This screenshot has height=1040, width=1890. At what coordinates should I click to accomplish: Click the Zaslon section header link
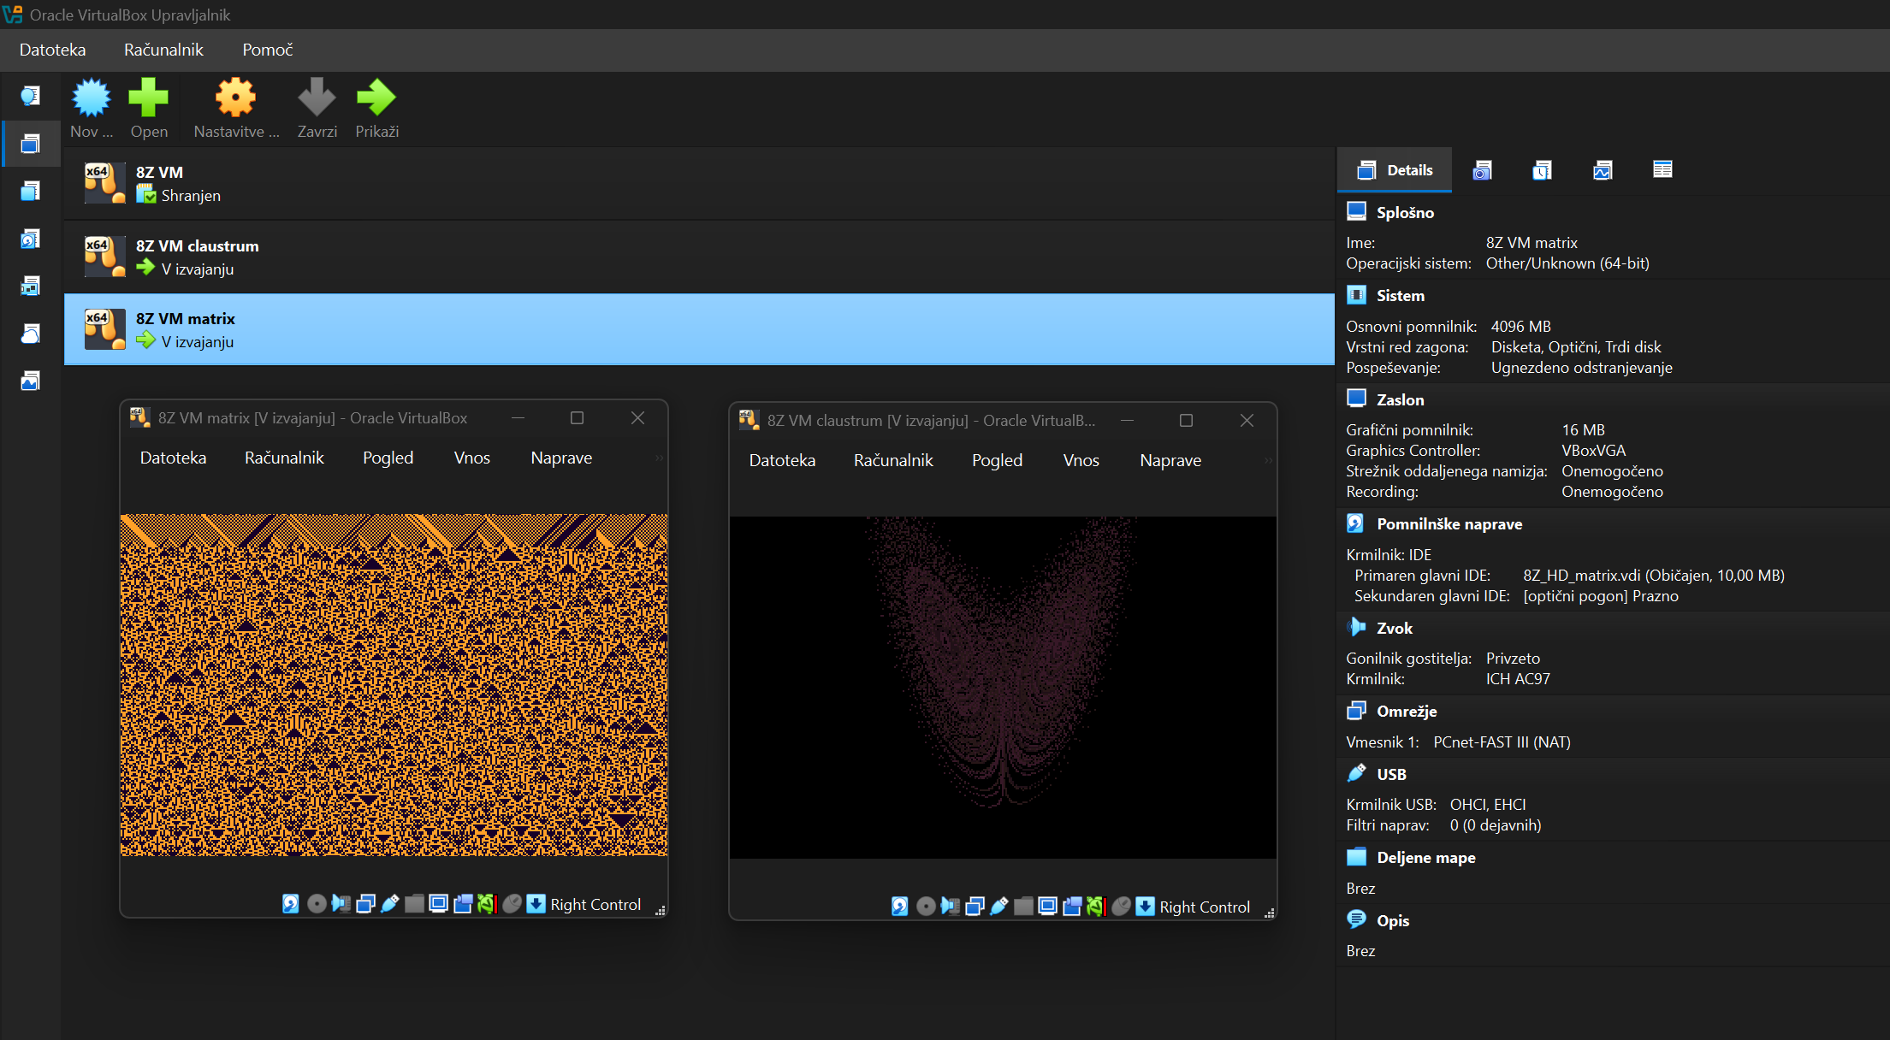click(x=1401, y=399)
